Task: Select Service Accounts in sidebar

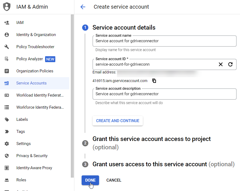Action: pyautogui.click(x=35, y=83)
